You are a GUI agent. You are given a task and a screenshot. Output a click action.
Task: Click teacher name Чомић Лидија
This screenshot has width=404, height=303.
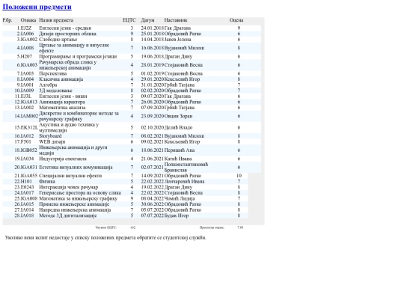click(180, 198)
